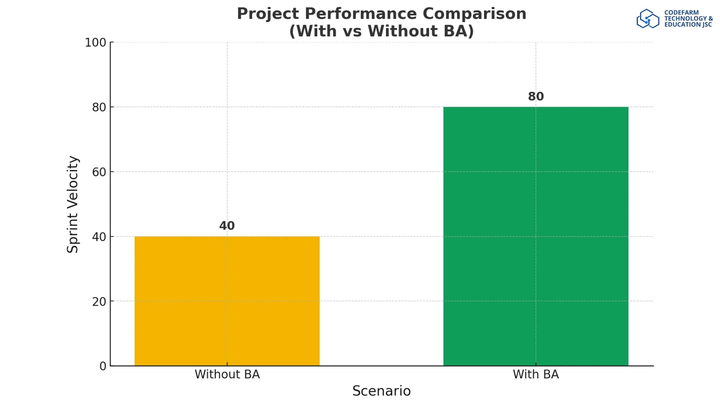Click the CODEFARM word in the logo
Image resolution: width=720 pixels, height=405 pixels.
click(681, 12)
